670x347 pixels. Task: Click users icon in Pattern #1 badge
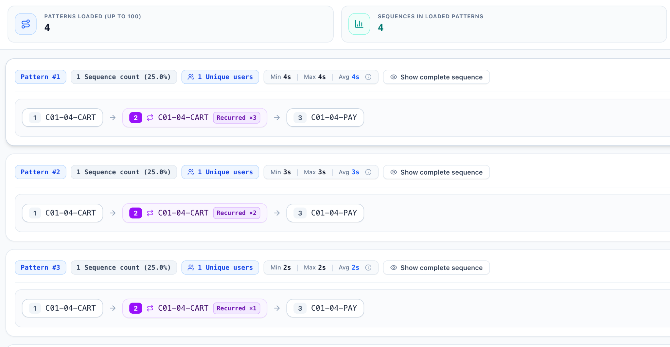click(191, 77)
